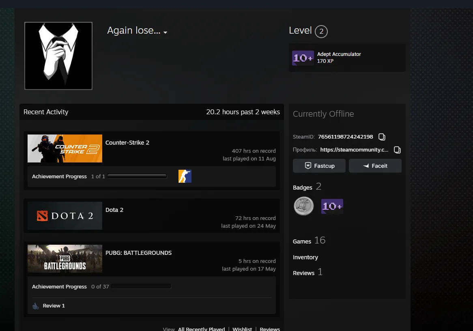This screenshot has width=473, height=331.
Task: Click the Counter-Strike 2 achievement progress bar
Action: click(x=137, y=176)
